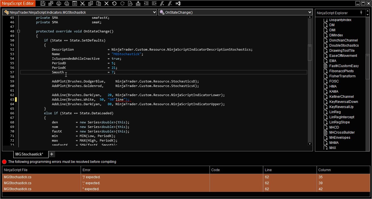The width and height of the screenshot is (372, 199).
Task: Increase indent using the indent icon
Action: 154,4
